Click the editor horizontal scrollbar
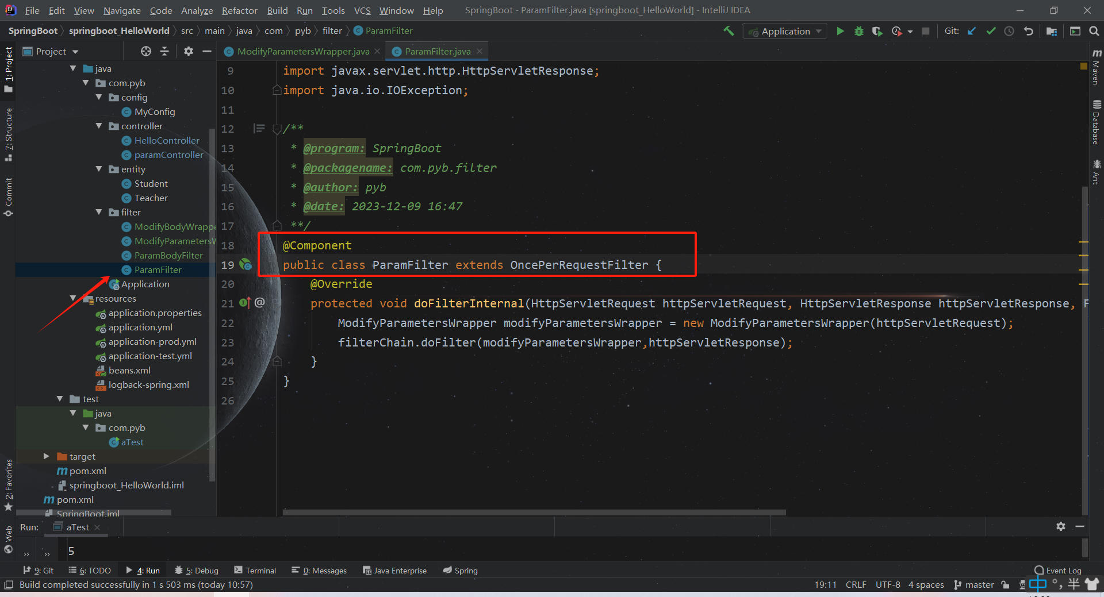The image size is (1104, 597). point(534,512)
